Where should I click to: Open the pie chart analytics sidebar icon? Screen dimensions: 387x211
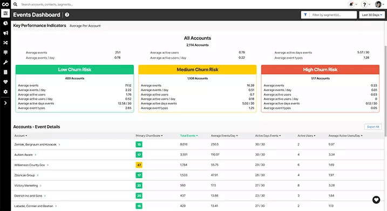click(5, 23)
